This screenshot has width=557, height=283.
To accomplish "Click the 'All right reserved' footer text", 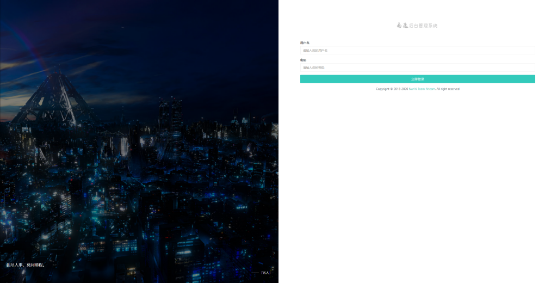I will tap(448, 89).
